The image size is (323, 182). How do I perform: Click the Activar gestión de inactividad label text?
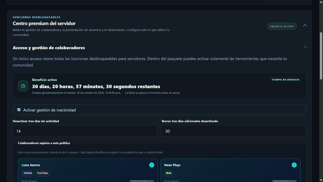[50, 110]
